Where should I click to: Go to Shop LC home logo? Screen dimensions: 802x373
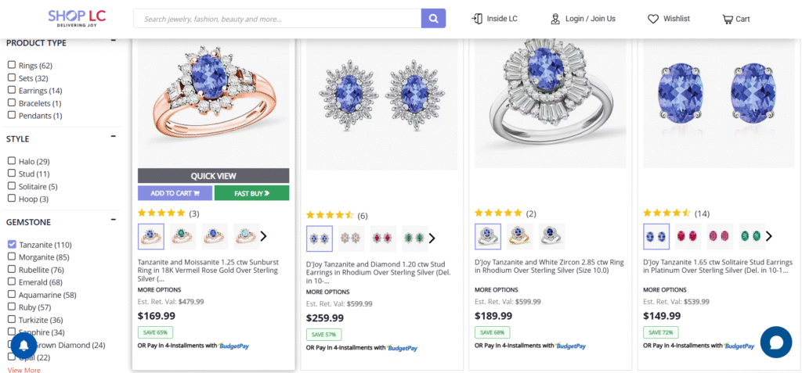click(x=76, y=17)
